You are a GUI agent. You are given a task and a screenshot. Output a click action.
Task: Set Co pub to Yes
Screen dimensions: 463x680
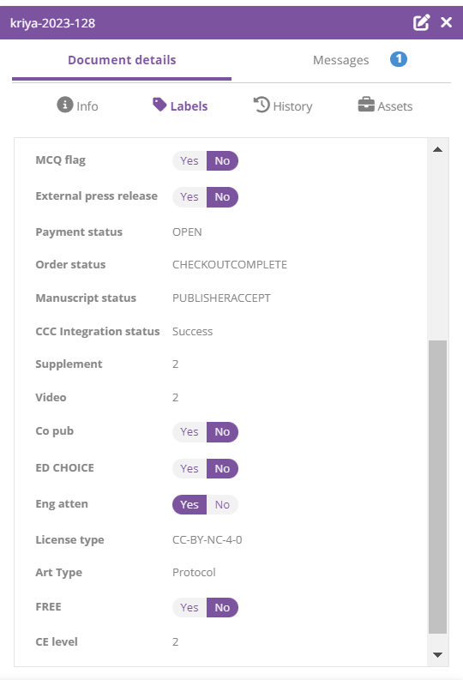(189, 432)
